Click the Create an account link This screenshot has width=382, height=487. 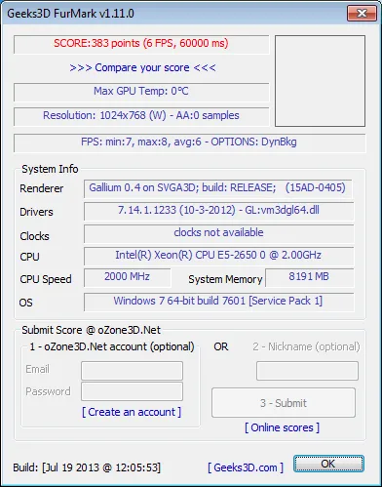click(x=132, y=412)
